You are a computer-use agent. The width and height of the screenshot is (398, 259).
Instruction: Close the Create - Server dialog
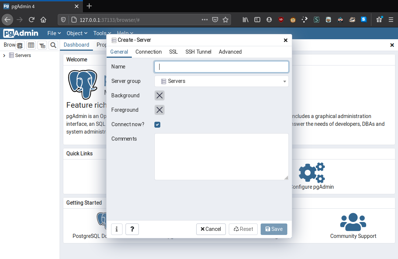coord(285,40)
